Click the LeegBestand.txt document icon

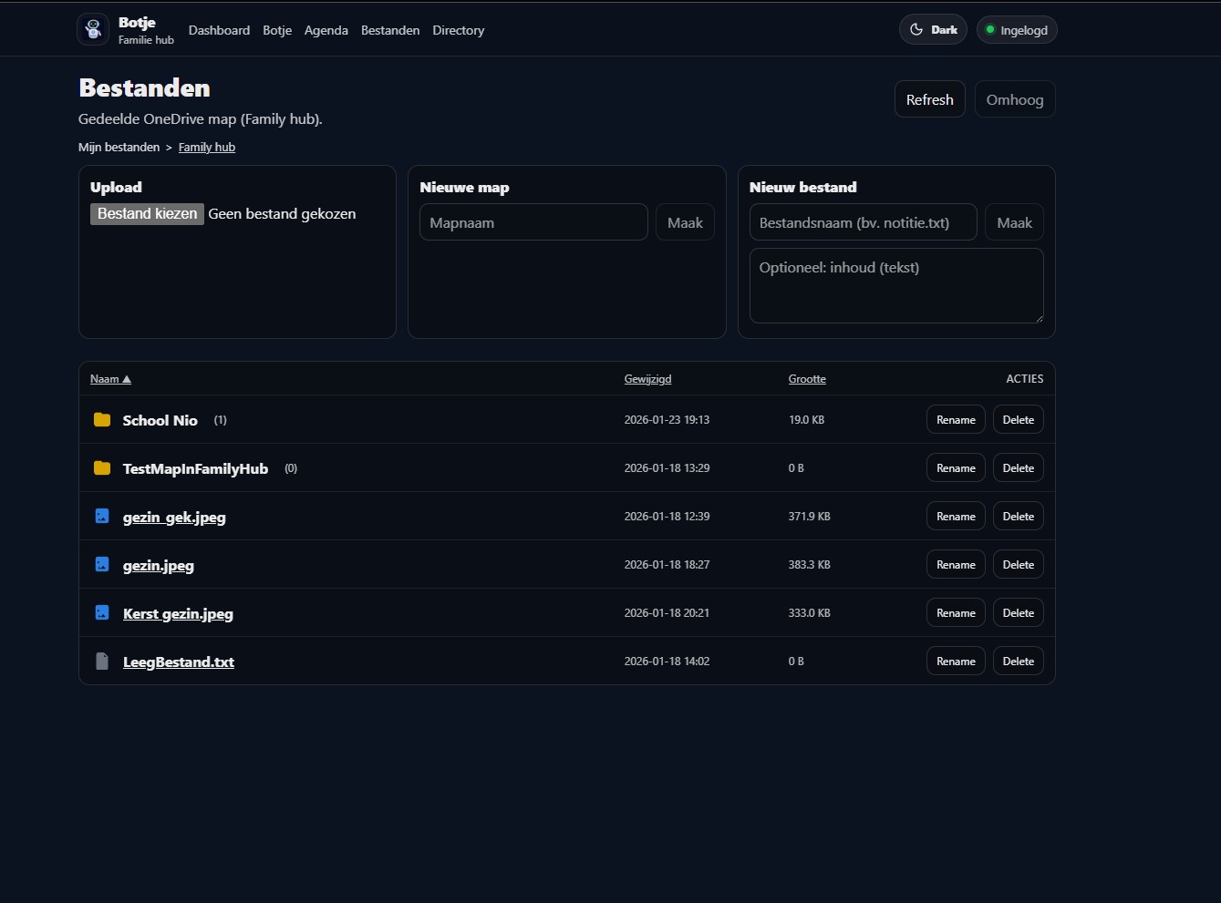[x=102, y=662]
